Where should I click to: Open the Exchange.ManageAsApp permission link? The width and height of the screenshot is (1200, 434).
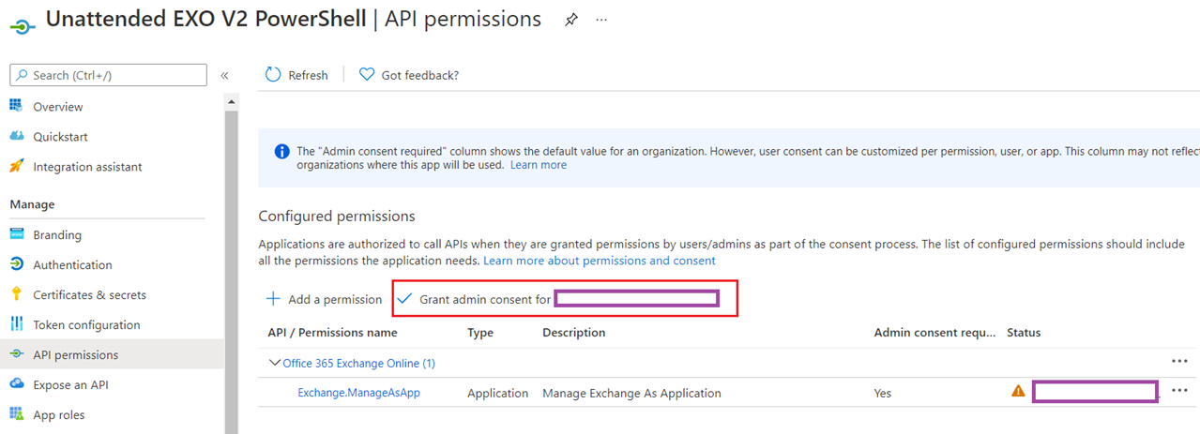tap(358, 393)
